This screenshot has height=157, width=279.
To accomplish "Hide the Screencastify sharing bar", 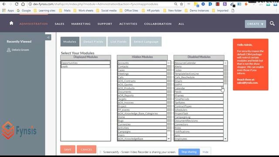I will click(205, 152).
